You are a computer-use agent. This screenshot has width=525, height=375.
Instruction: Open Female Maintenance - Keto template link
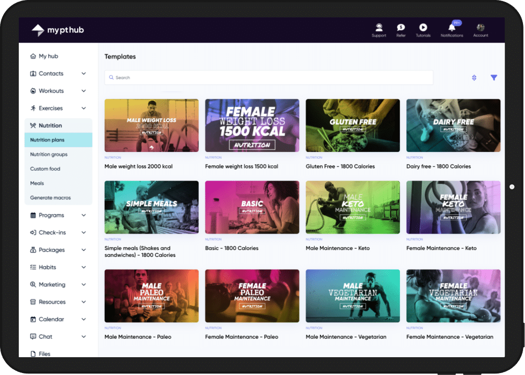tap(441, 248)
